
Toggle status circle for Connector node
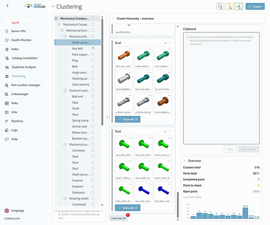[93, 150]
